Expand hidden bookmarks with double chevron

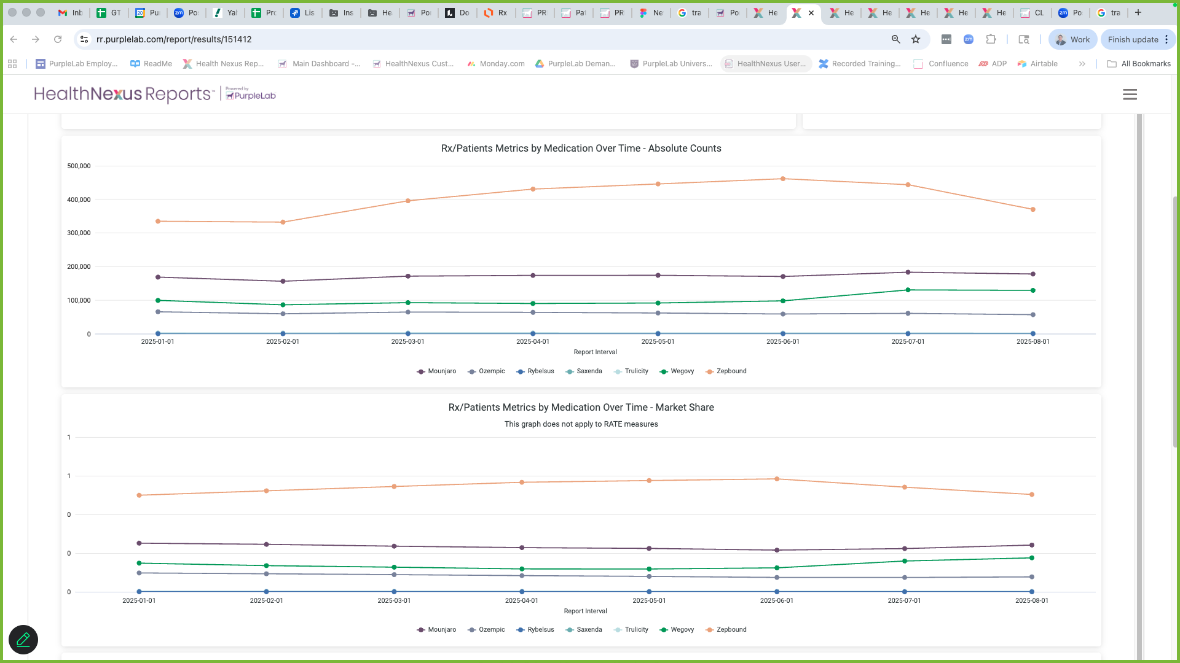point(1082,64)
